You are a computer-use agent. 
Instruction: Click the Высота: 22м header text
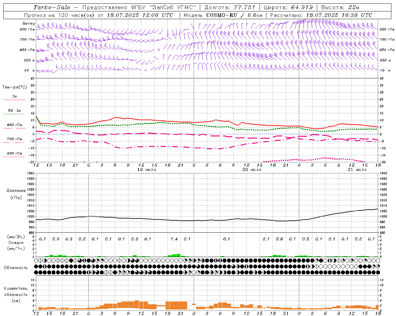340,7
